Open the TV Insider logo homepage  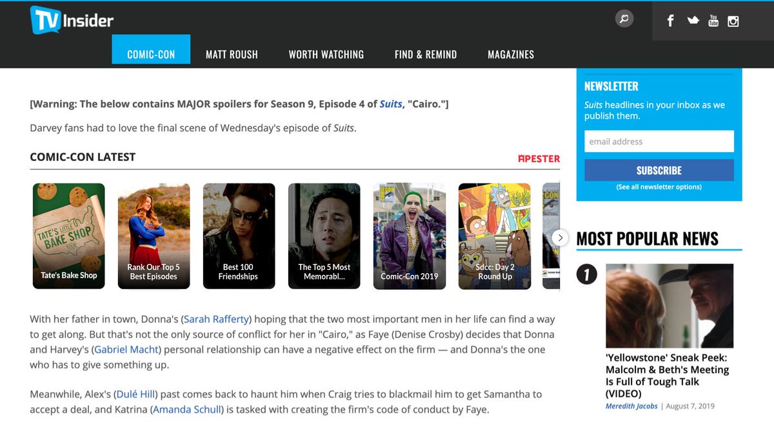tap(72, 20)
